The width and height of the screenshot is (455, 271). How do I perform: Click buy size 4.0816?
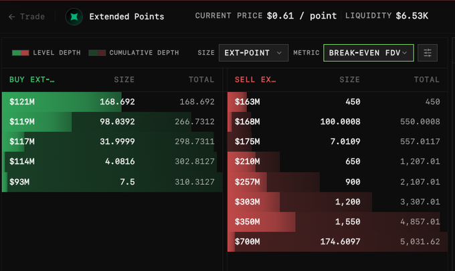pyautogui.click(x=120, y=162)
